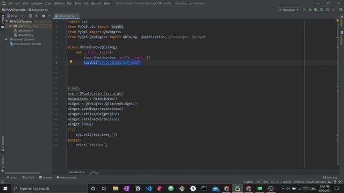Viewport: 344px width, 193px height.
Task: Run the tabwidget configuration with green play icon
Action: [304, 10]
